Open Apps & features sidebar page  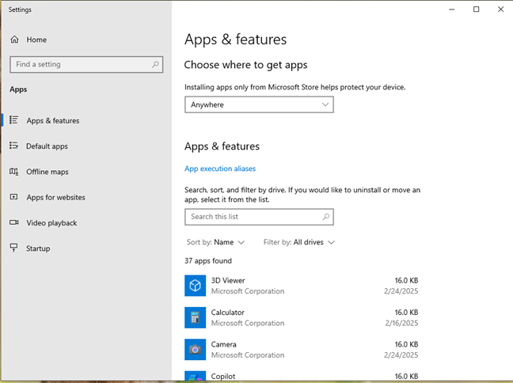[53, 121]
